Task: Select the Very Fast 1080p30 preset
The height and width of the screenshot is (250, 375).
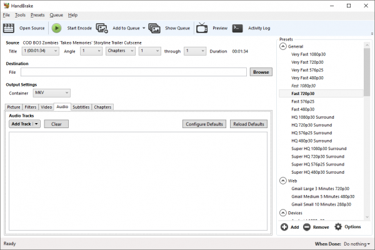Action: (x=308, y=54)
